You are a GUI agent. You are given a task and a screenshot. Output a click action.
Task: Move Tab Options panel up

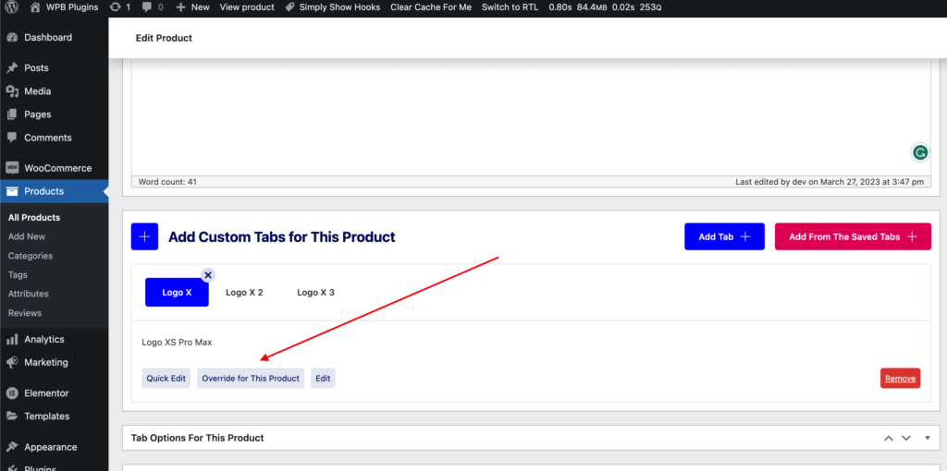(x=889, y=438)
